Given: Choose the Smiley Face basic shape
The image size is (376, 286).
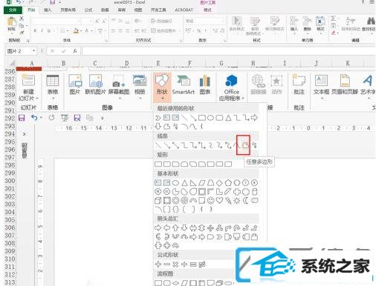Looking at the screenshot, I should click(x=211, y=200).
